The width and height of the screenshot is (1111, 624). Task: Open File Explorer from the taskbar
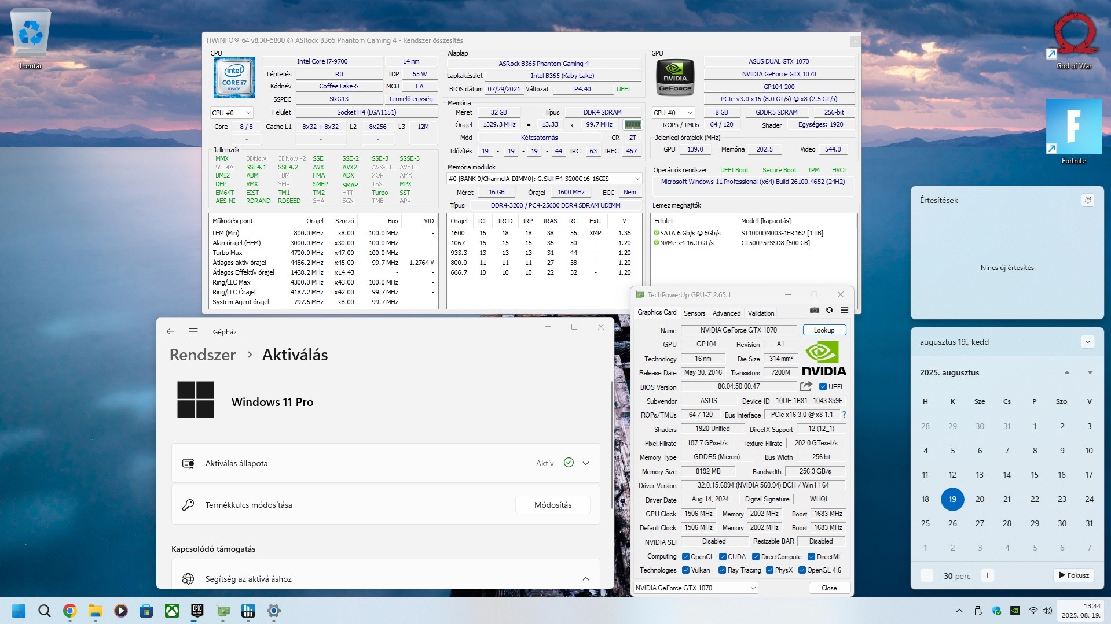coord(96,611)
